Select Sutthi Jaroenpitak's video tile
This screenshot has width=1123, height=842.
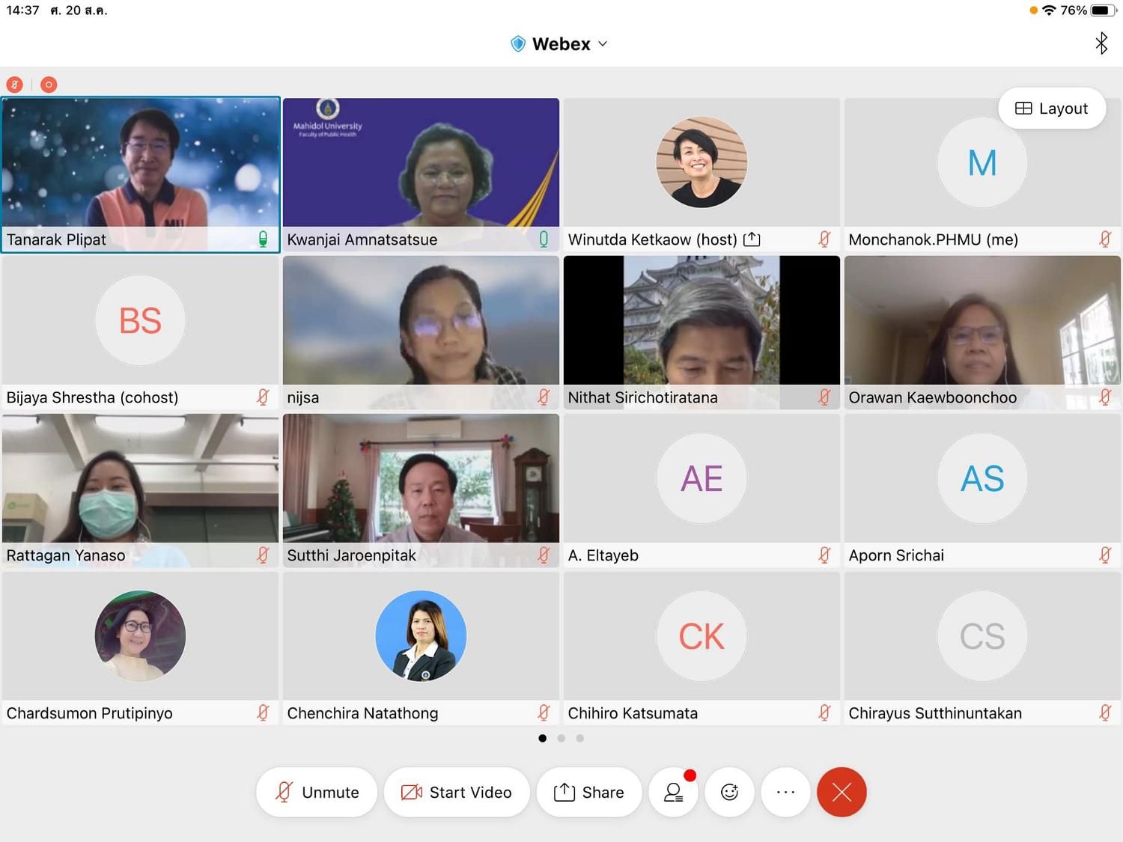[x=421, y=490]
